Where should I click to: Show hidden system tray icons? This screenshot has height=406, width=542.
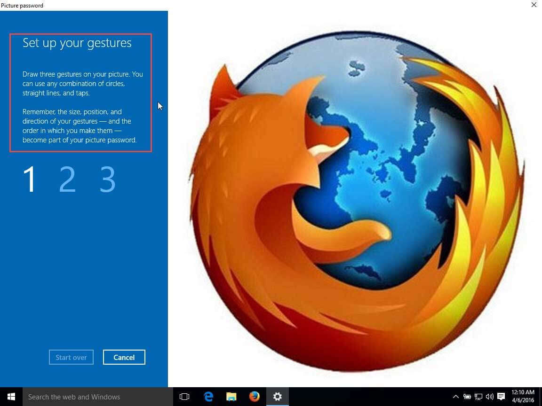(x=455, y=397)
